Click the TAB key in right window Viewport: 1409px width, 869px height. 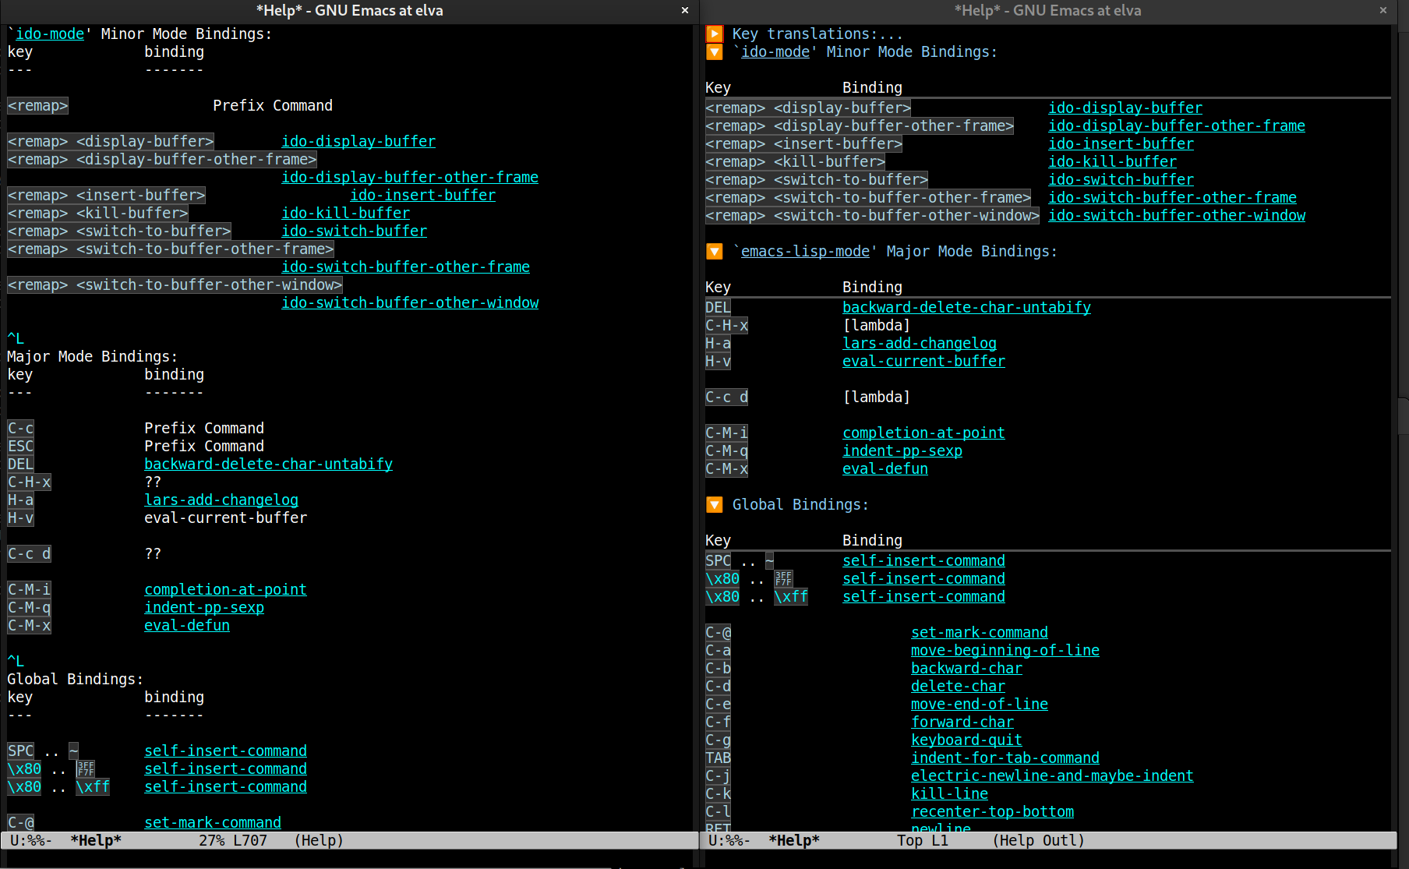718,758
